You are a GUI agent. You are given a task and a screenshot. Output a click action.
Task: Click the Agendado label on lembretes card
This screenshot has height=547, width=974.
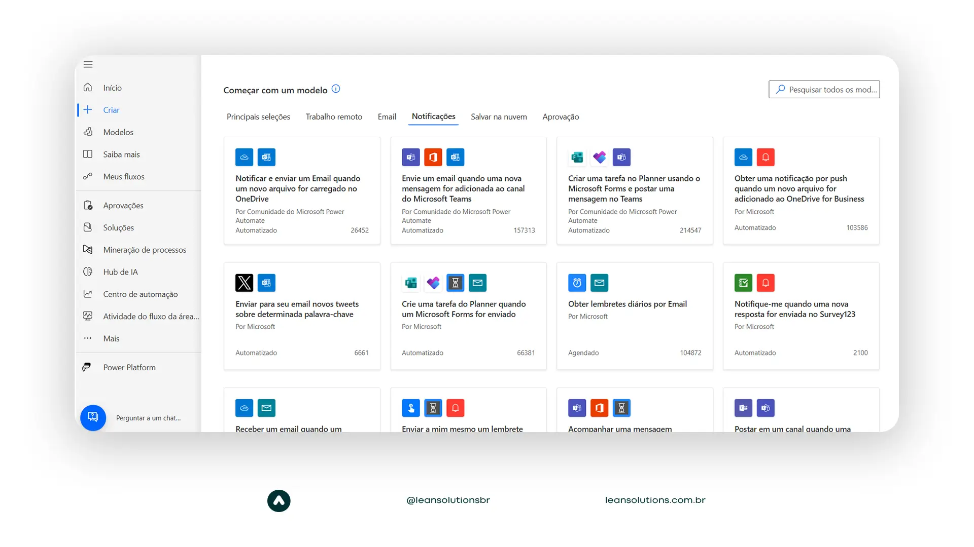click(583, 353)
